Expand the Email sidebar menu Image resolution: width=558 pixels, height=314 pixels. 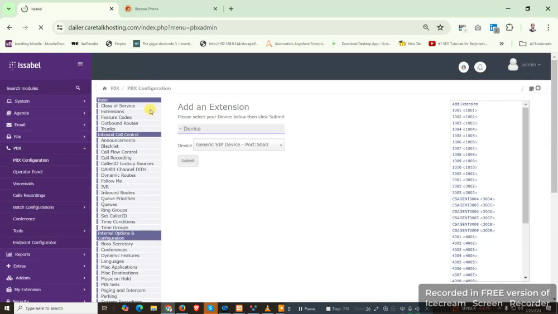(46, 125)
